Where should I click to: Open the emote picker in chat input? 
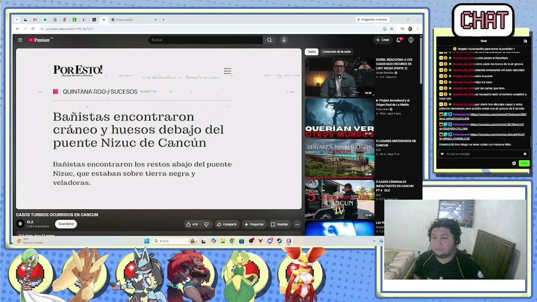pyautogui.click(x=525, y=154)
